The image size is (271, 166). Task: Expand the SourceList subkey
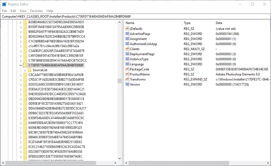click(25, 70)
